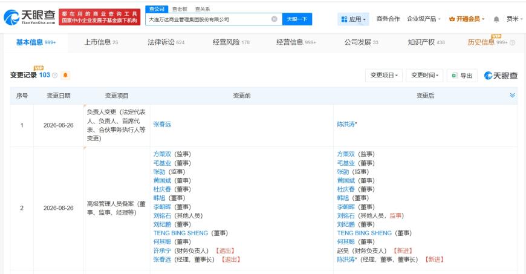
Task: Switch to the 查老板 search tab
Action: pos(180,9)
